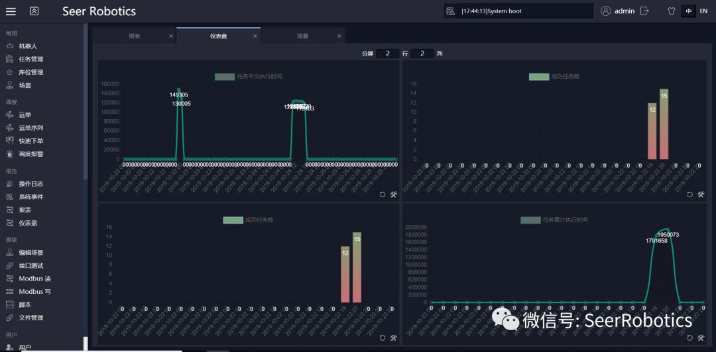
Task: Click refresh icon on bottom-left chart
Action: [383, 338]
